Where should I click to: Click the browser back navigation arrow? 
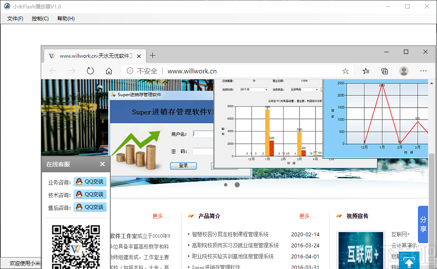(x=53, y=71)
